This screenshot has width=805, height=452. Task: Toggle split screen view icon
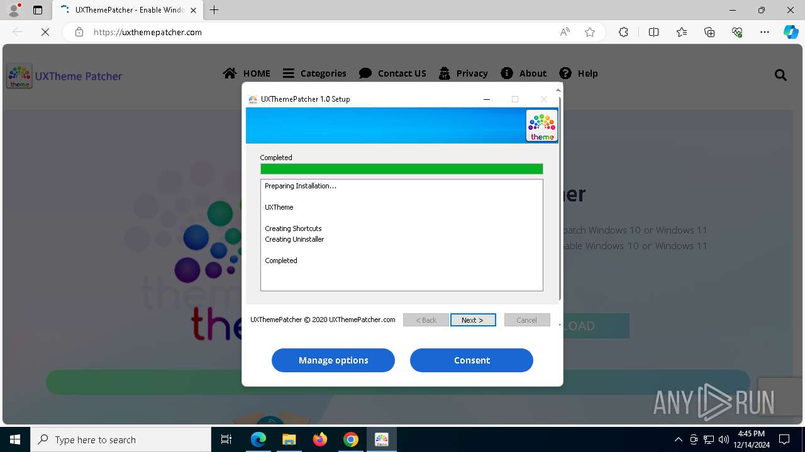653,32
